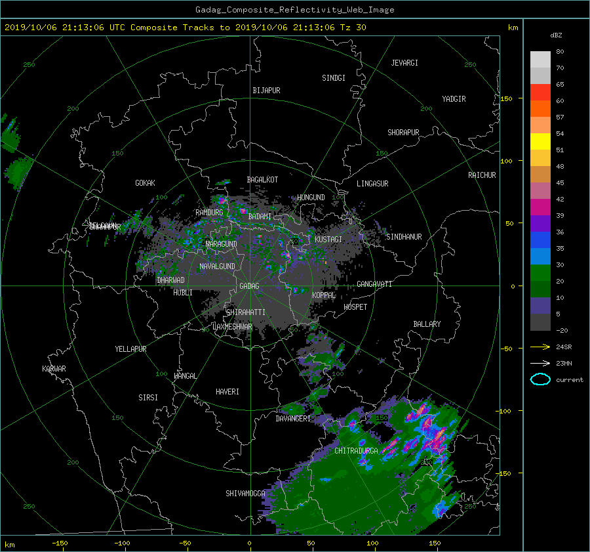This screenshot has width=590, height=552.
Task: Pick the blue 35 dBZ color swatch
Action: [540, 240]
